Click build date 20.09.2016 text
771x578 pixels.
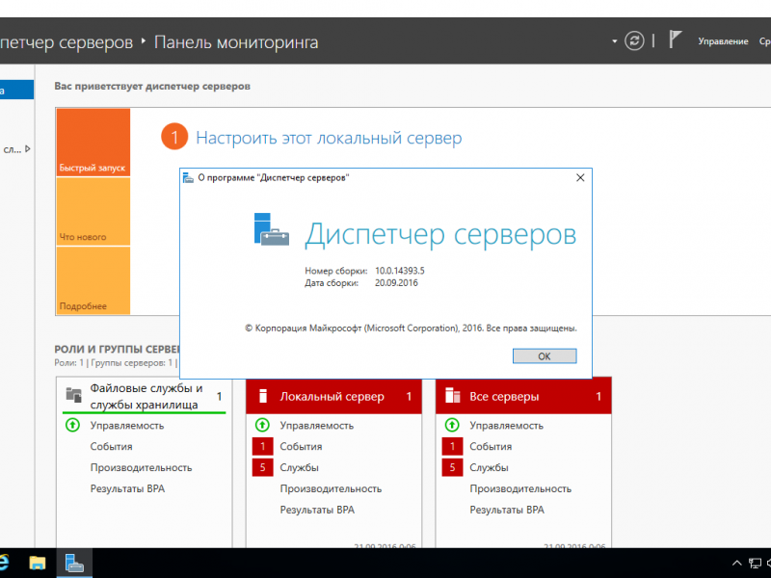point(396,283)
